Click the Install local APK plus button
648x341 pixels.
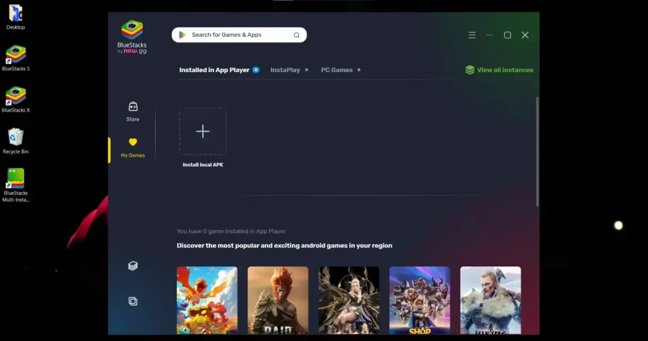pos(202,131)
